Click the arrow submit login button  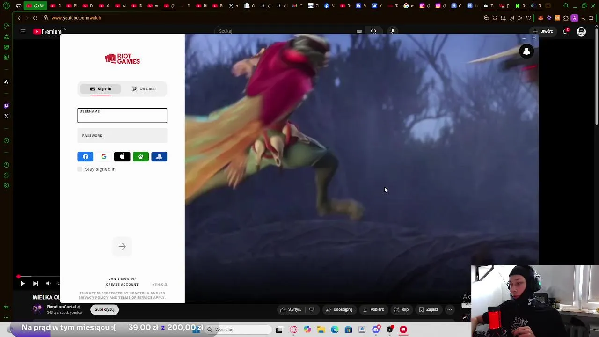pyautogui.click(x=122, y=247)
